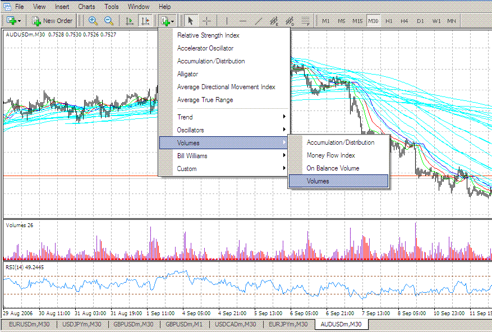Select the Fibonacci retracement tool
This screenshot has height=332, width=492.
[306, 21]
